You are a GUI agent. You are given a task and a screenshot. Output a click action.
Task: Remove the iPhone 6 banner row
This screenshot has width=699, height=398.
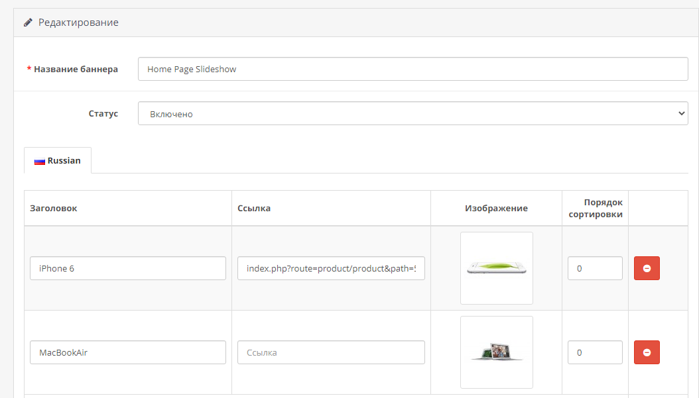647,268
